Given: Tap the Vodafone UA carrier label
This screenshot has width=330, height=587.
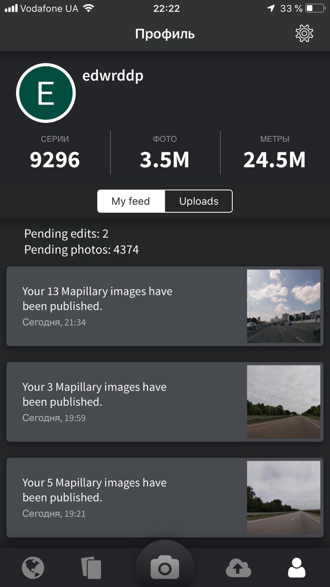Looking at the screenshot, I should pos(49,8).
